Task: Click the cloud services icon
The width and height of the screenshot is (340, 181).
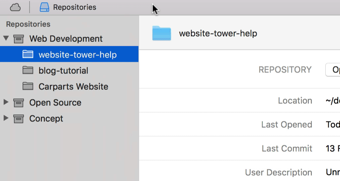Action: (x=15, y=7)
